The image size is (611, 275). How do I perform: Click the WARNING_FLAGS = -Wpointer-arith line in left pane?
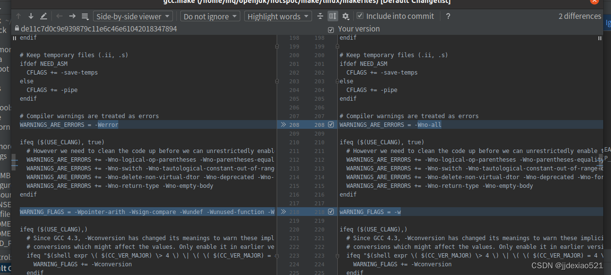pos(147,212)
